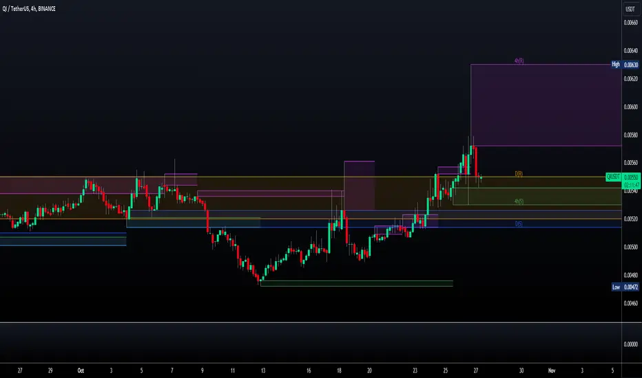Click date 7 on the time axis
The width and height of the screenshot is (642, 378).
(x=172, y=370)
